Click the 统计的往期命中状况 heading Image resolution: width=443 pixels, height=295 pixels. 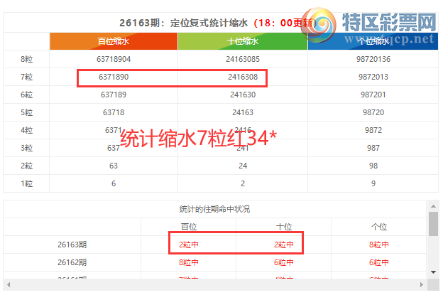214,209
